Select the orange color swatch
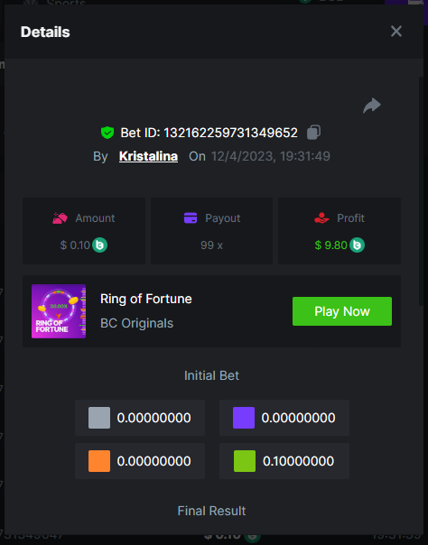428x545 pixels. pos(99,461)
